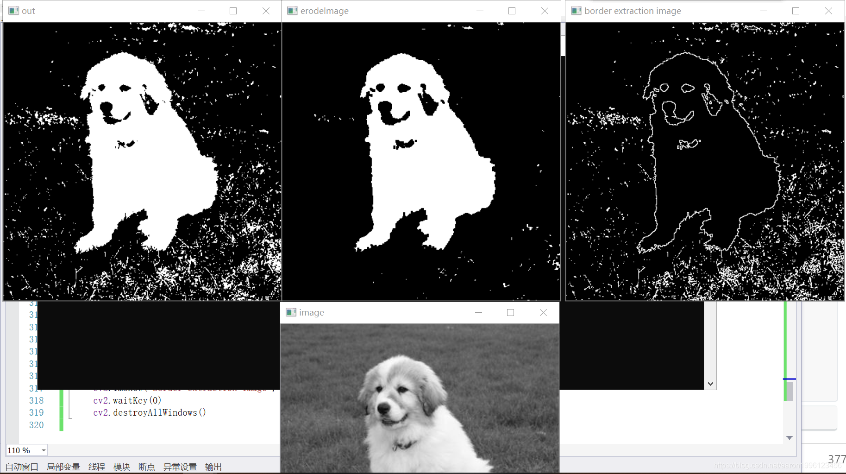Click the border extraction image title text

tap(633, 11)
